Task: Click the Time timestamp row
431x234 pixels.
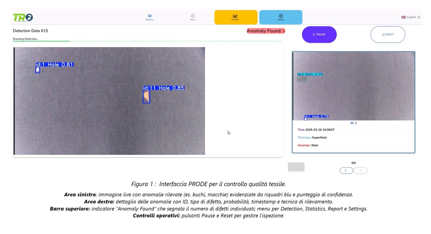Action: pos(316,130)
